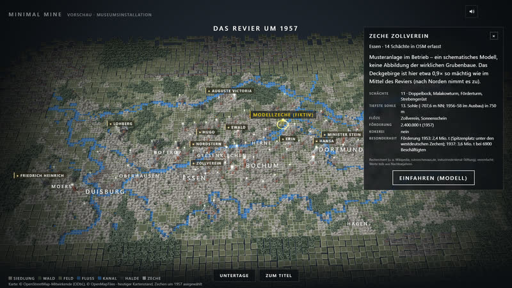Image resolution: width=512 pixels, height=288 pixels.
Task: Click the Moers city label
Action: click(61, 186)
